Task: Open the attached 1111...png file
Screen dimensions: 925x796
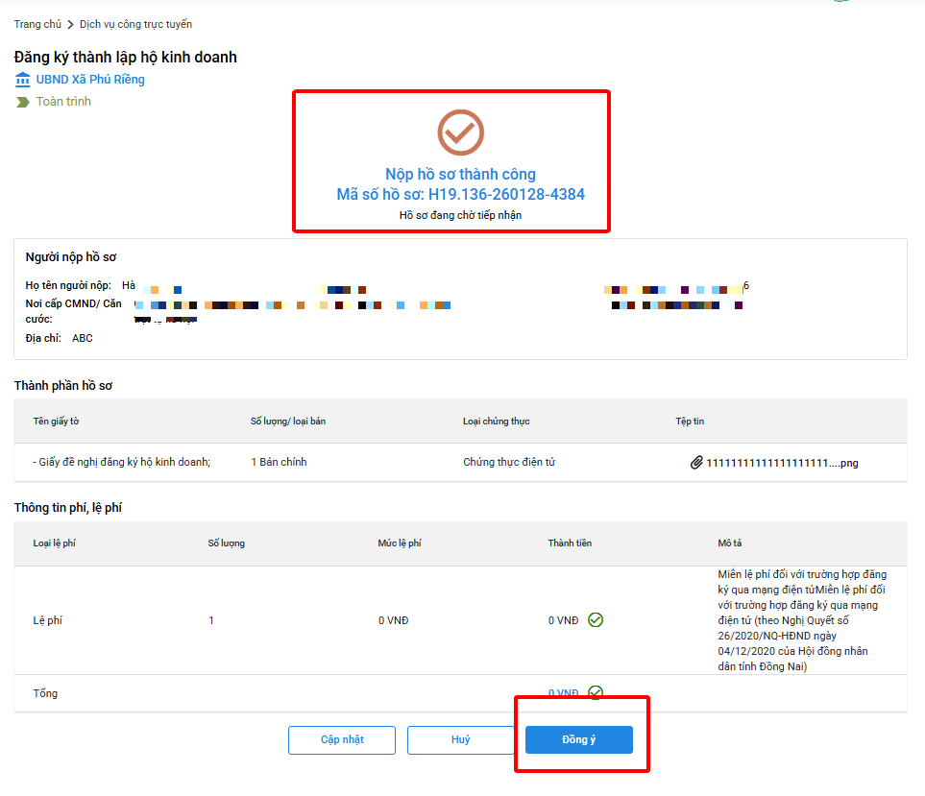Action: (782, 463)
